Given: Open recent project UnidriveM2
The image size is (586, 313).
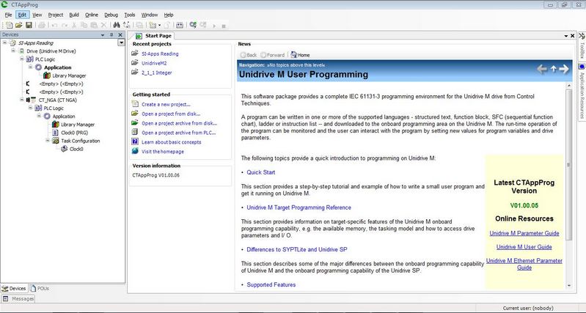Looking at the screenshot, I should 154,63.
